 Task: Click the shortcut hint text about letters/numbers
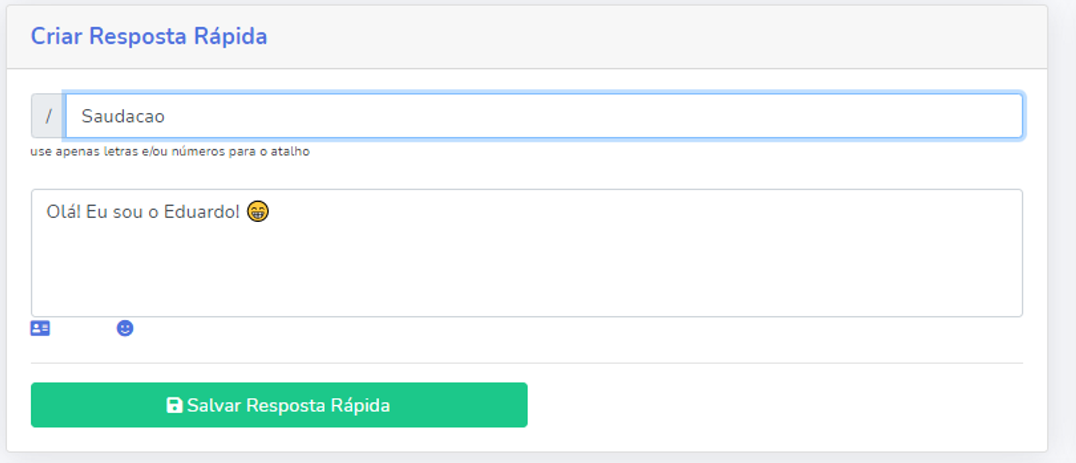coord(170,151)
